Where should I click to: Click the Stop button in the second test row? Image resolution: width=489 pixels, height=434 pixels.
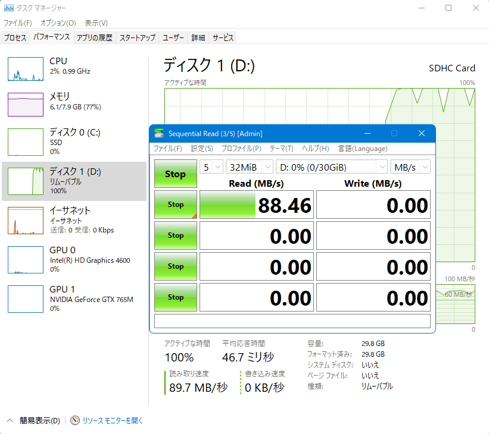tap(176, 235)
